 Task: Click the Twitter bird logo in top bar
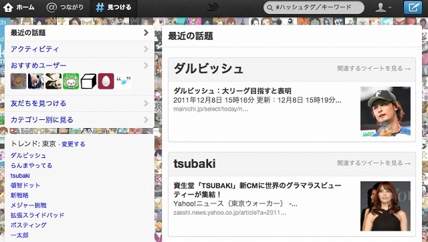213,7
